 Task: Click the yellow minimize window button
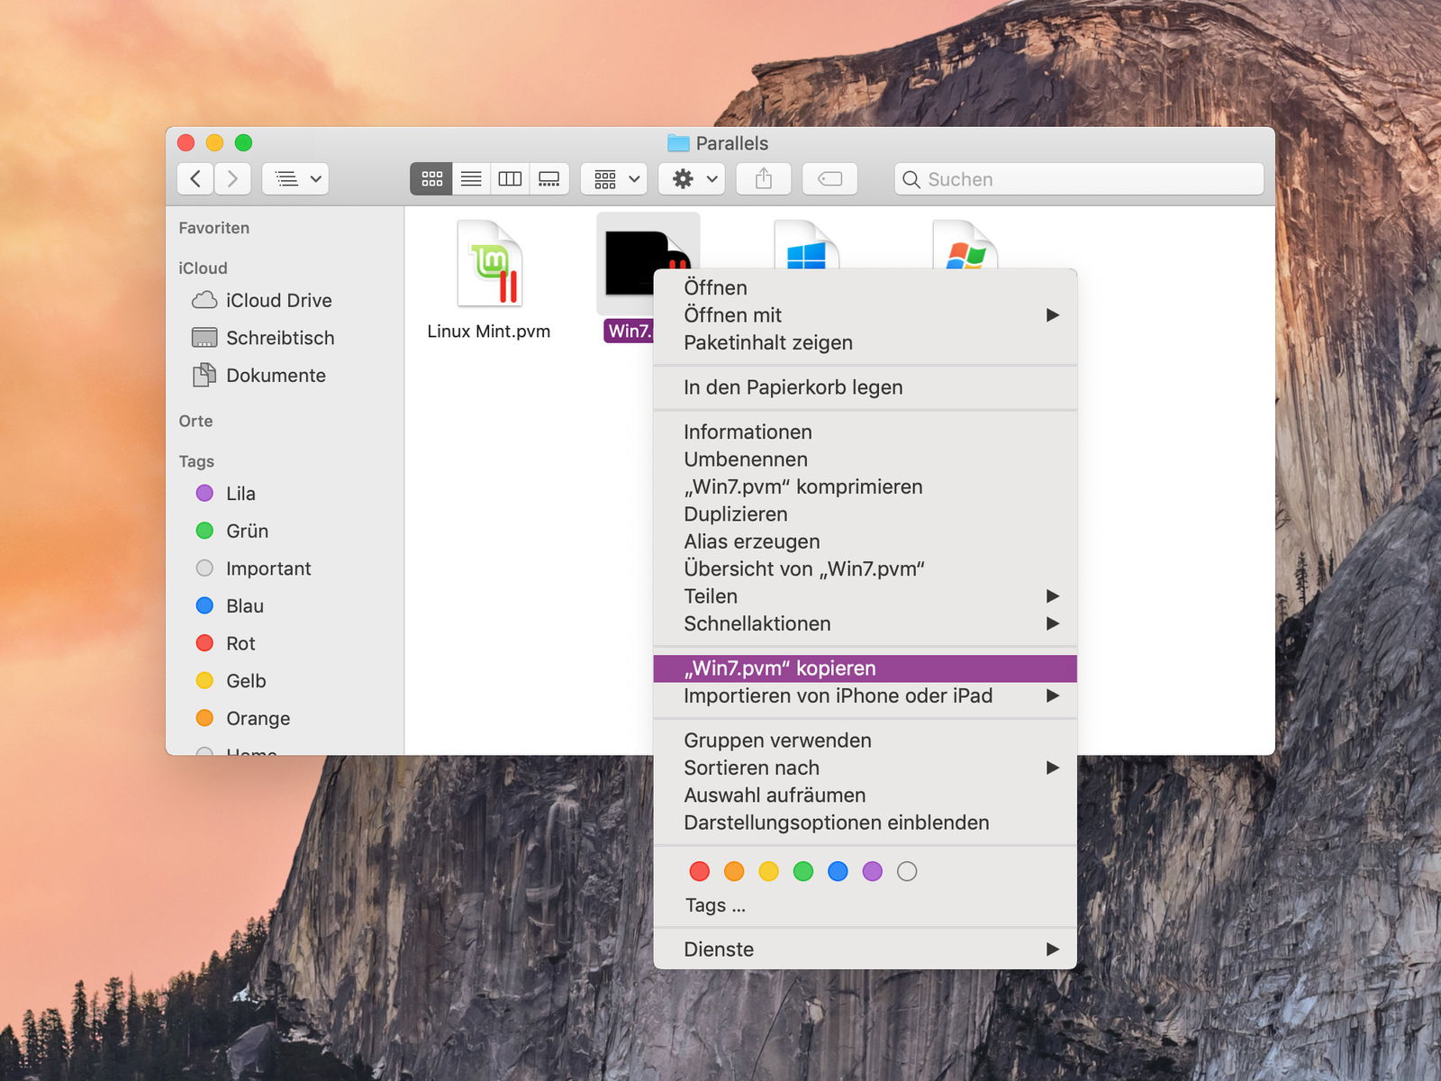[x=214, y=142]
